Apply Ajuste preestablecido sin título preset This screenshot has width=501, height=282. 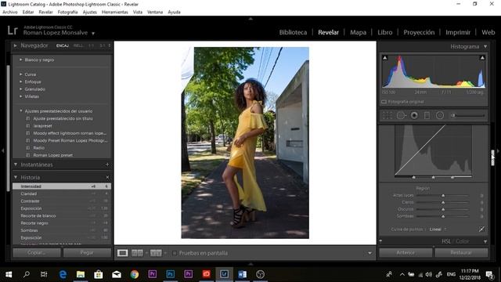(63, 118)
